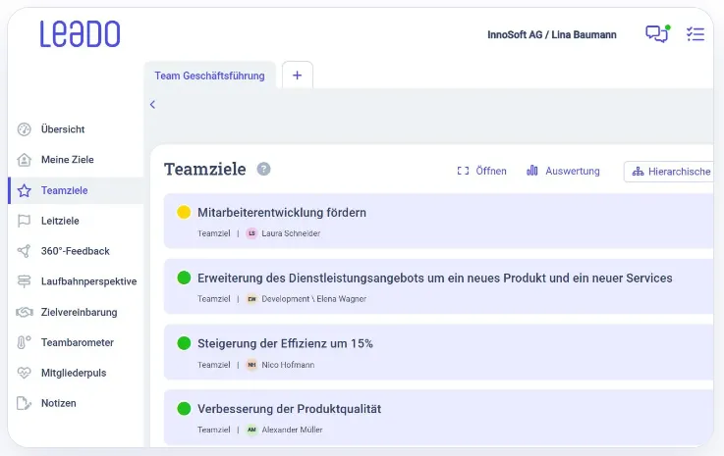Click the hierarchy tree icon
This screenshot has width=724, height=456.
click(638, 172)
